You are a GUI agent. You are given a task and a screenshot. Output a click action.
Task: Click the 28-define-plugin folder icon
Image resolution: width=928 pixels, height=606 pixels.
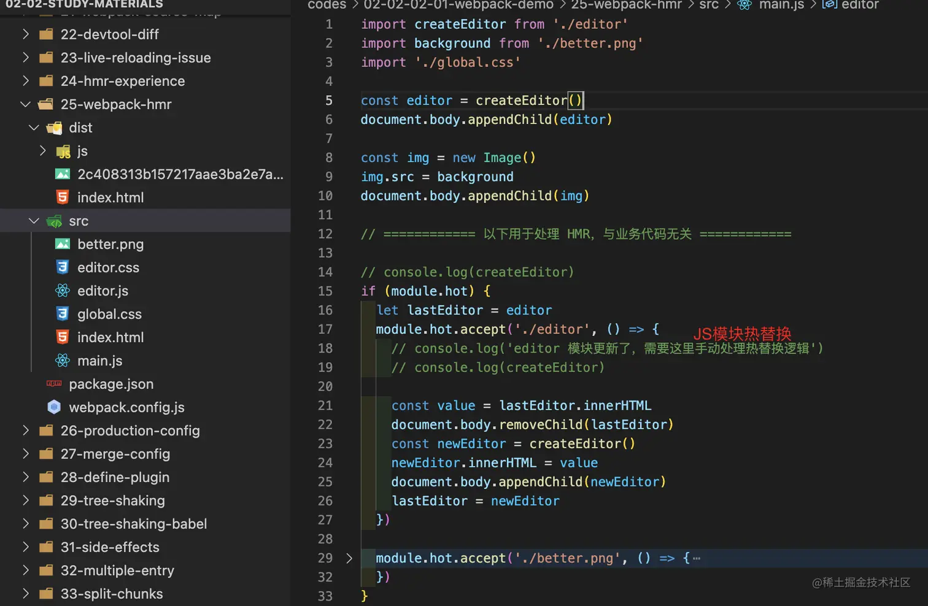tap(46, 477)
